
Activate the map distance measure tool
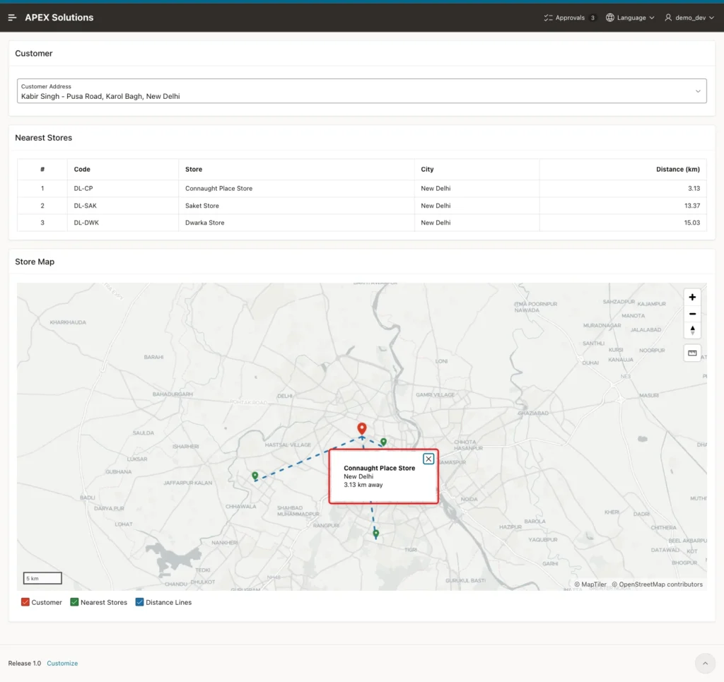(692, 353)
